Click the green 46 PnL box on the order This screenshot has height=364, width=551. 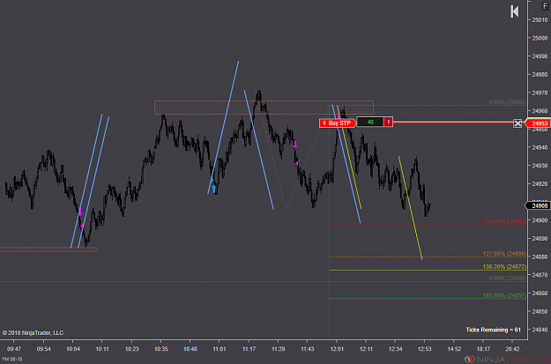pos(370,123)
